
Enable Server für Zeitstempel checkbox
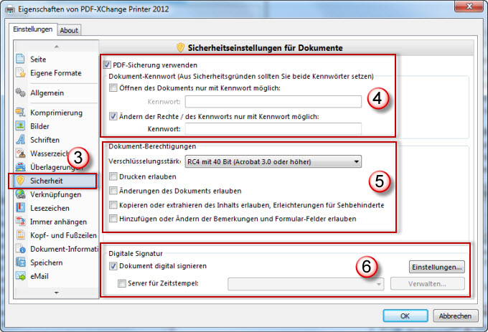[x=122, y=283]
